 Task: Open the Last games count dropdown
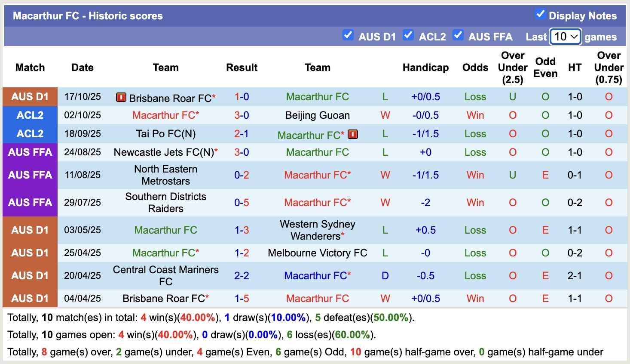pos(565,37)
